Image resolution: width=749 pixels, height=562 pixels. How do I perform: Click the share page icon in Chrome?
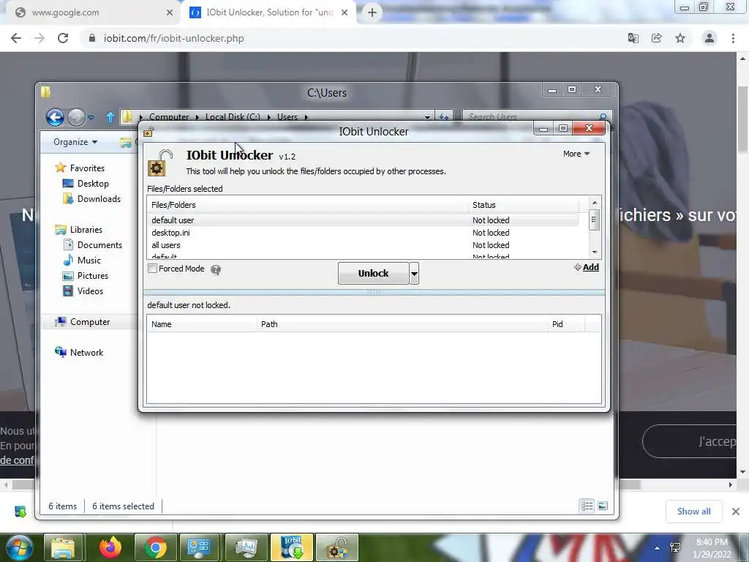pyautogui.click(x=657, y=38)
